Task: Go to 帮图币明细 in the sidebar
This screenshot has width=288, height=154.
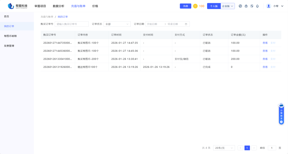Action: [10, 36]
